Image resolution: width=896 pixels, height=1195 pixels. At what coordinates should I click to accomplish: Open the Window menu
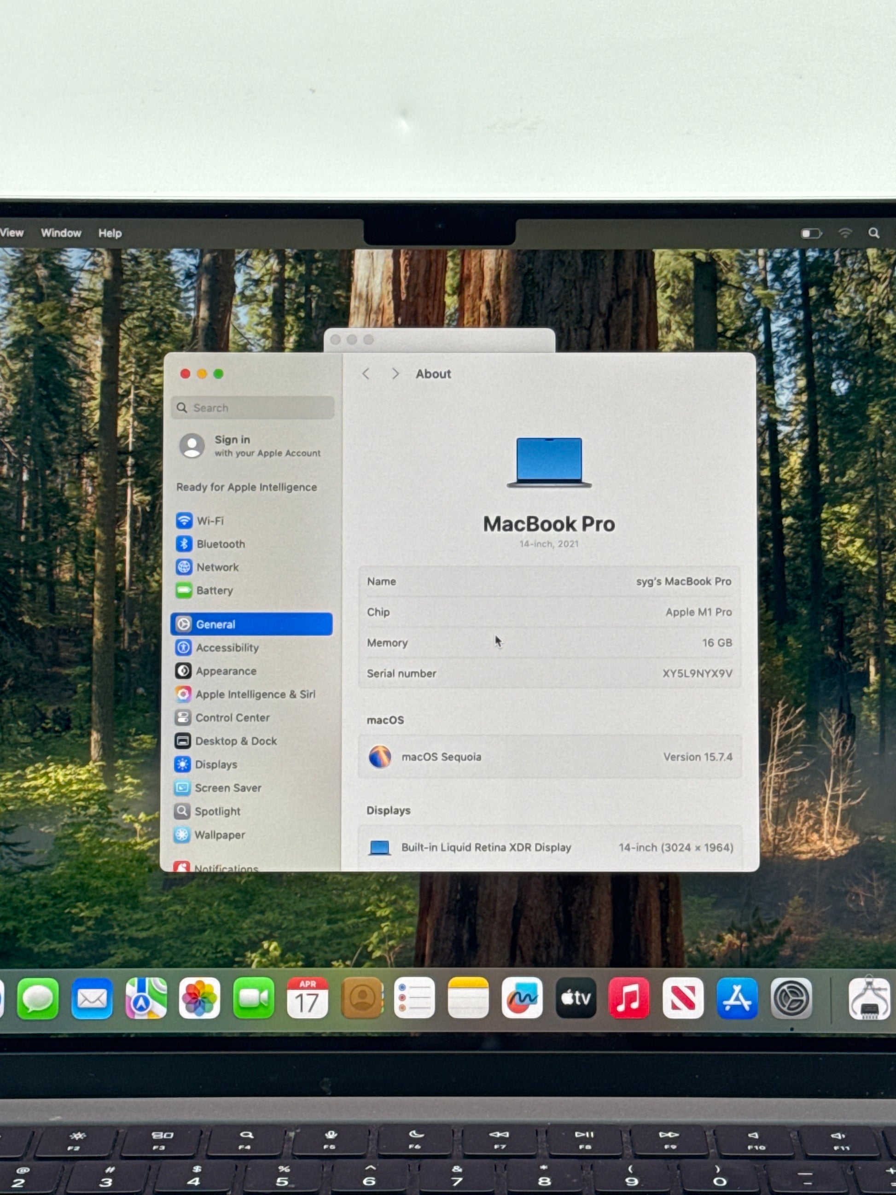coord(61,233)
